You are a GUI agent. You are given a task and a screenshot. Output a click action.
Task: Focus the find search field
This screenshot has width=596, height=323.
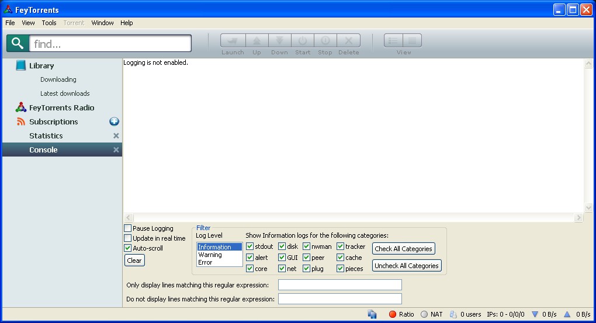[110, 43]
